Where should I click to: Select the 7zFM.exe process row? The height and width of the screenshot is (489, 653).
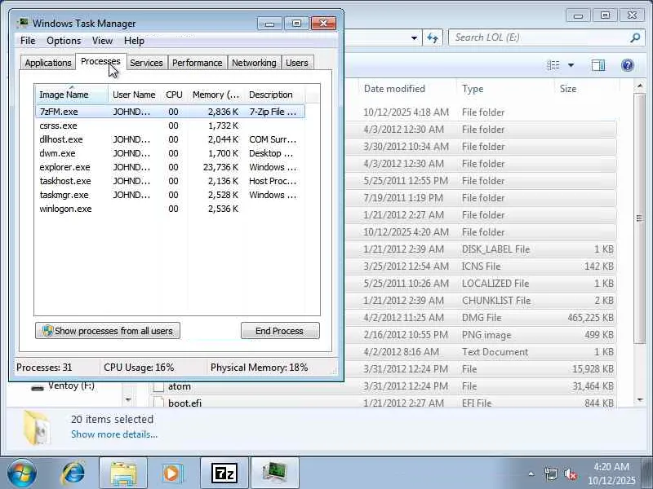171,112
